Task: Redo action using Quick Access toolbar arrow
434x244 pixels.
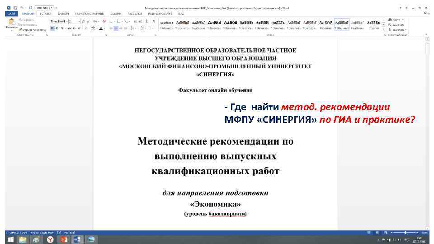Action: [30, 8]
